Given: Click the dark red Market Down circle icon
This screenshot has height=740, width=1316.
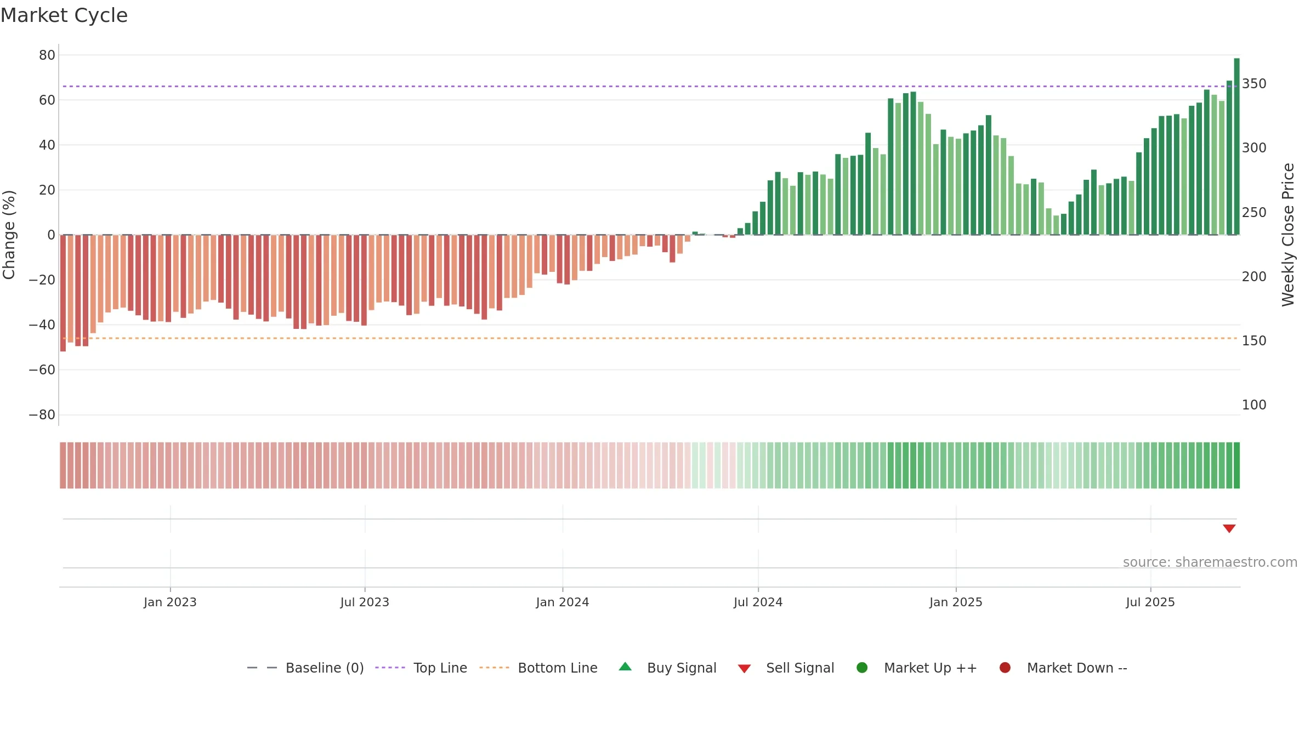Looking at the screenshot, I should tap(1005, 668).
